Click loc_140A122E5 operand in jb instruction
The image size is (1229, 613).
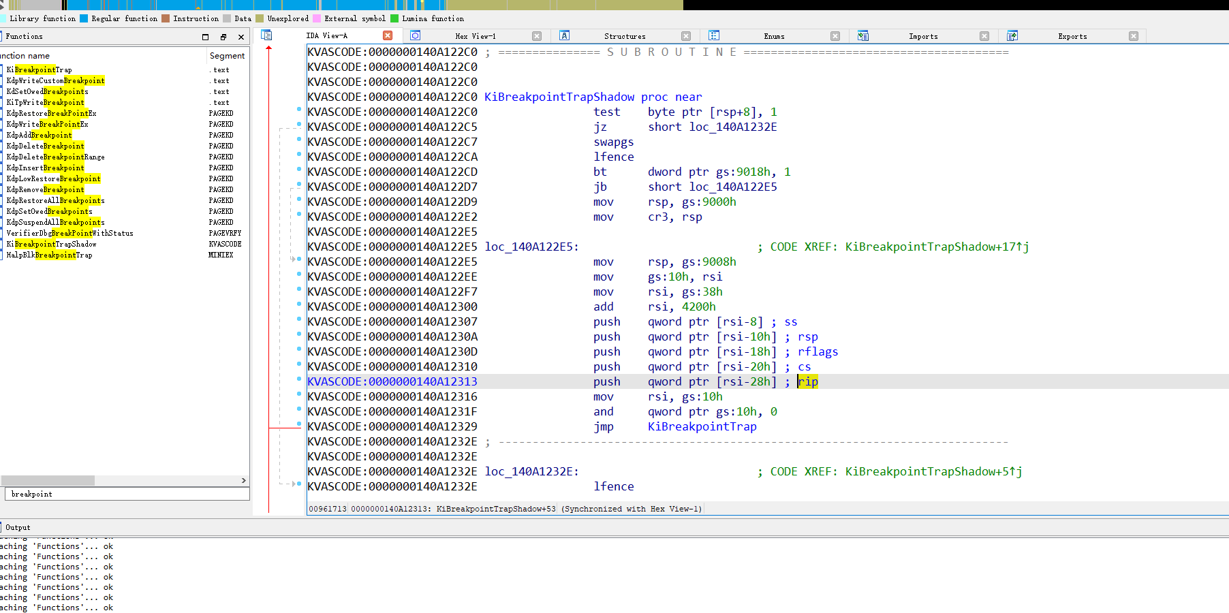(733, 187)
